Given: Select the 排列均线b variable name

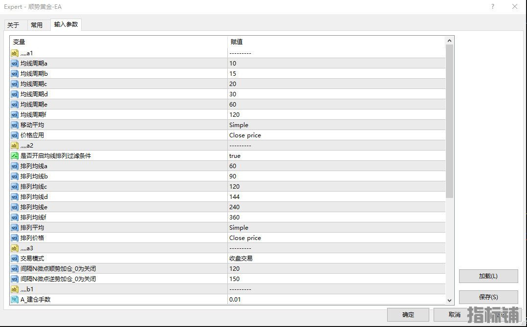Looking at the screenshot, I should pyautogui.click(x=34, y=176).
